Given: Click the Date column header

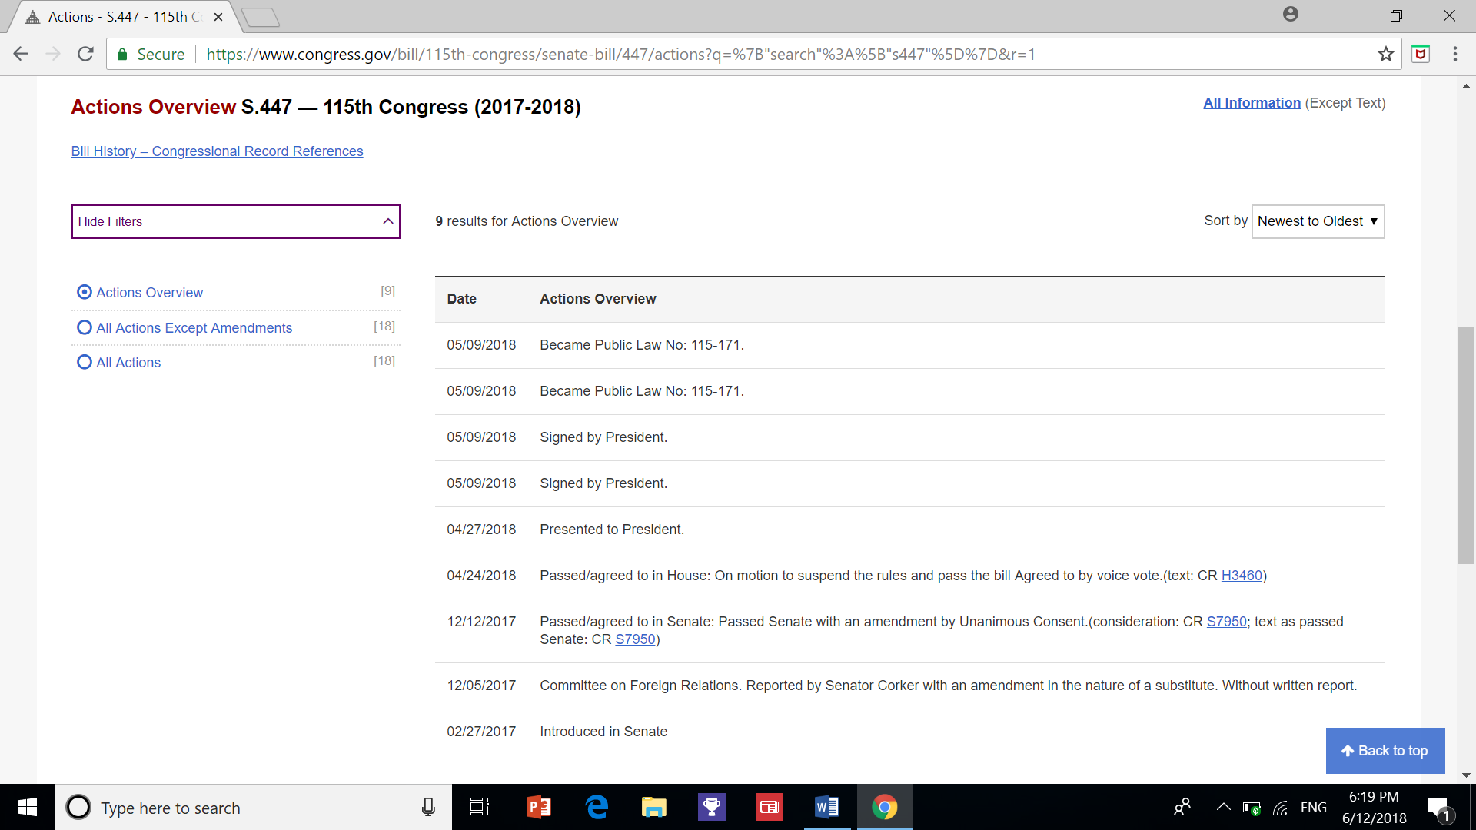Looking at the screenshot, I should [461, 299].
